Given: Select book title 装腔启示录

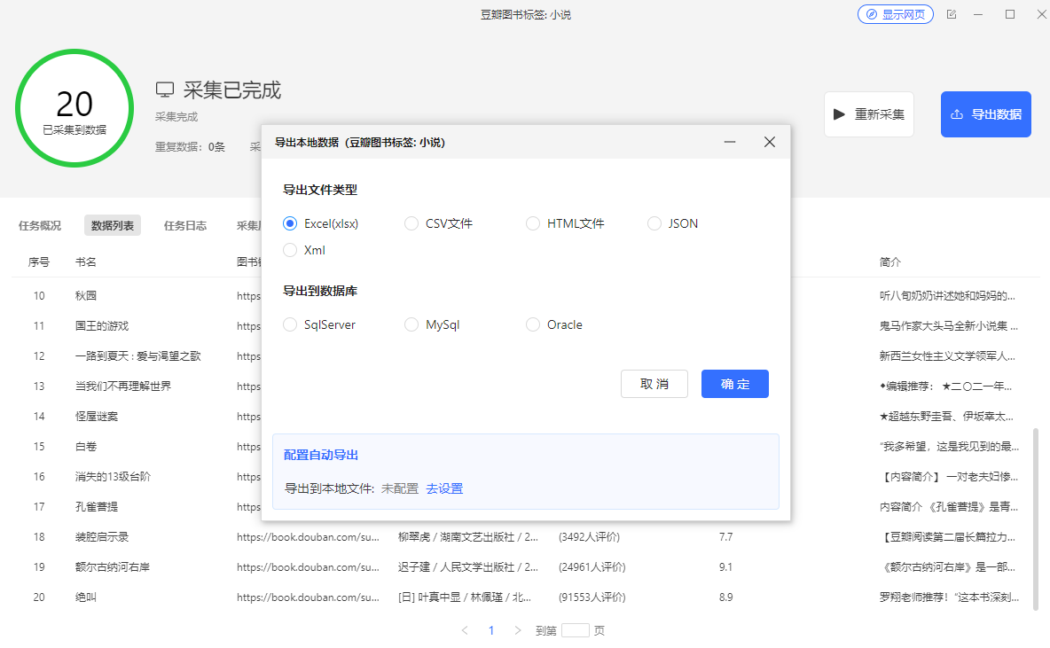Looking at the screenshot, I should click(x=102, y=537).
